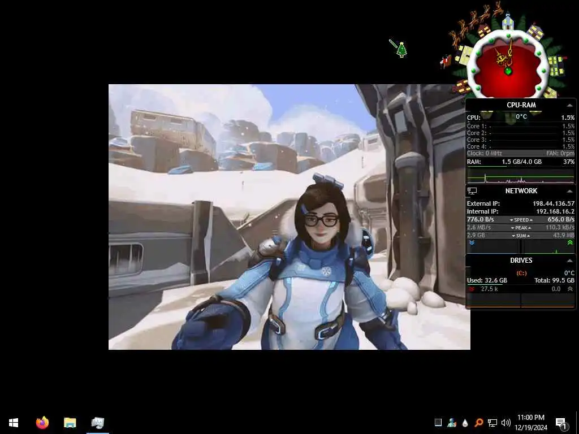Click the Core 4 usage row
The width and height of the screenshot is (579, 434).
[x=520, y=146]
